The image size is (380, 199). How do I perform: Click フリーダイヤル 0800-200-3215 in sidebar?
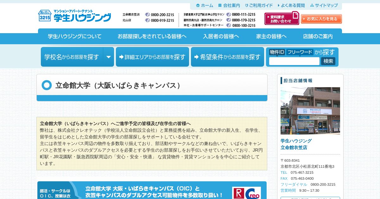tap(308, 184)
